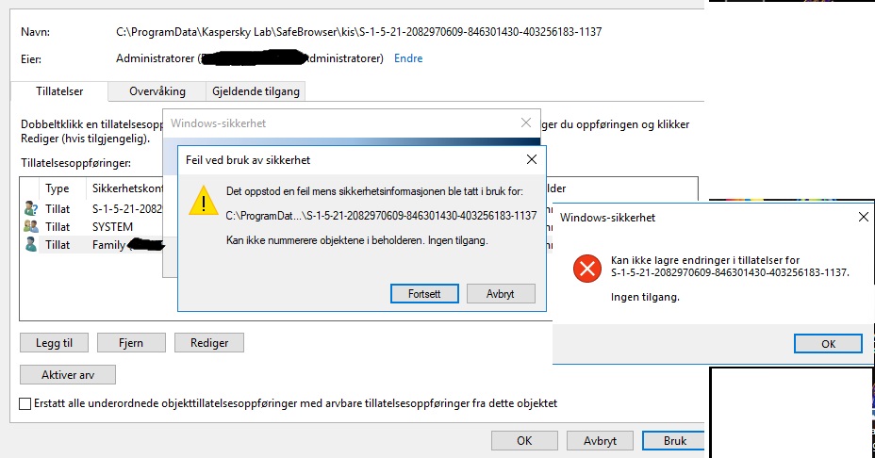This screenshot has width=875, height=458.
Task: Click the red error circle icon
Action: point(587,269)
